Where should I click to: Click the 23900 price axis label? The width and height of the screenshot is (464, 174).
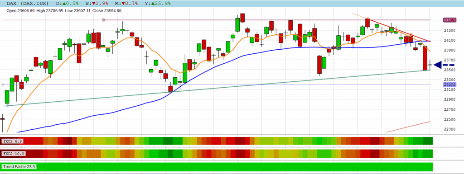pyautogui.click(x=450, y=50)
